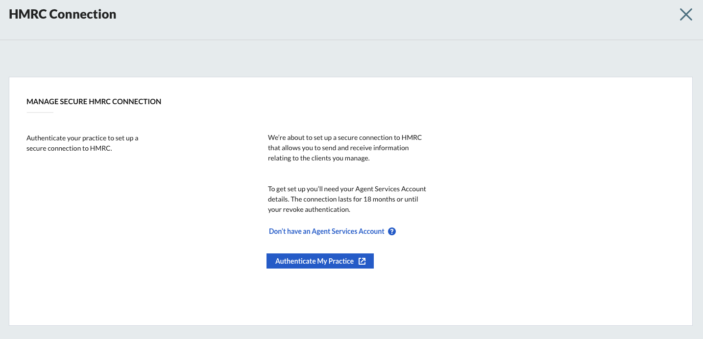Click the 'Authenticate your practice to set up a' line

click(x=82, y=138)
